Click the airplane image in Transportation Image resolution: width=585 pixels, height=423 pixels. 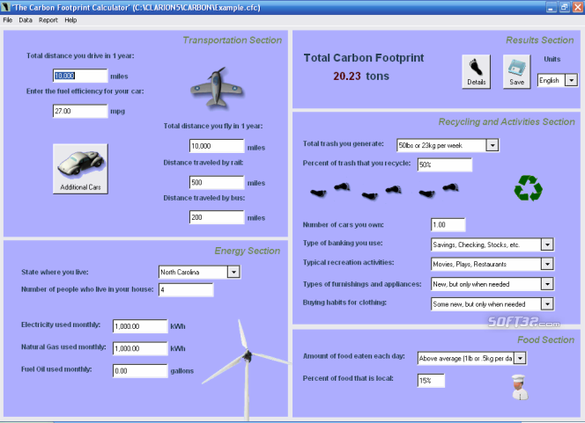[215, 84]
